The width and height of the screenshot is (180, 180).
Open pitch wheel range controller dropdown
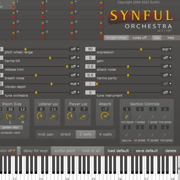[74, 49]
